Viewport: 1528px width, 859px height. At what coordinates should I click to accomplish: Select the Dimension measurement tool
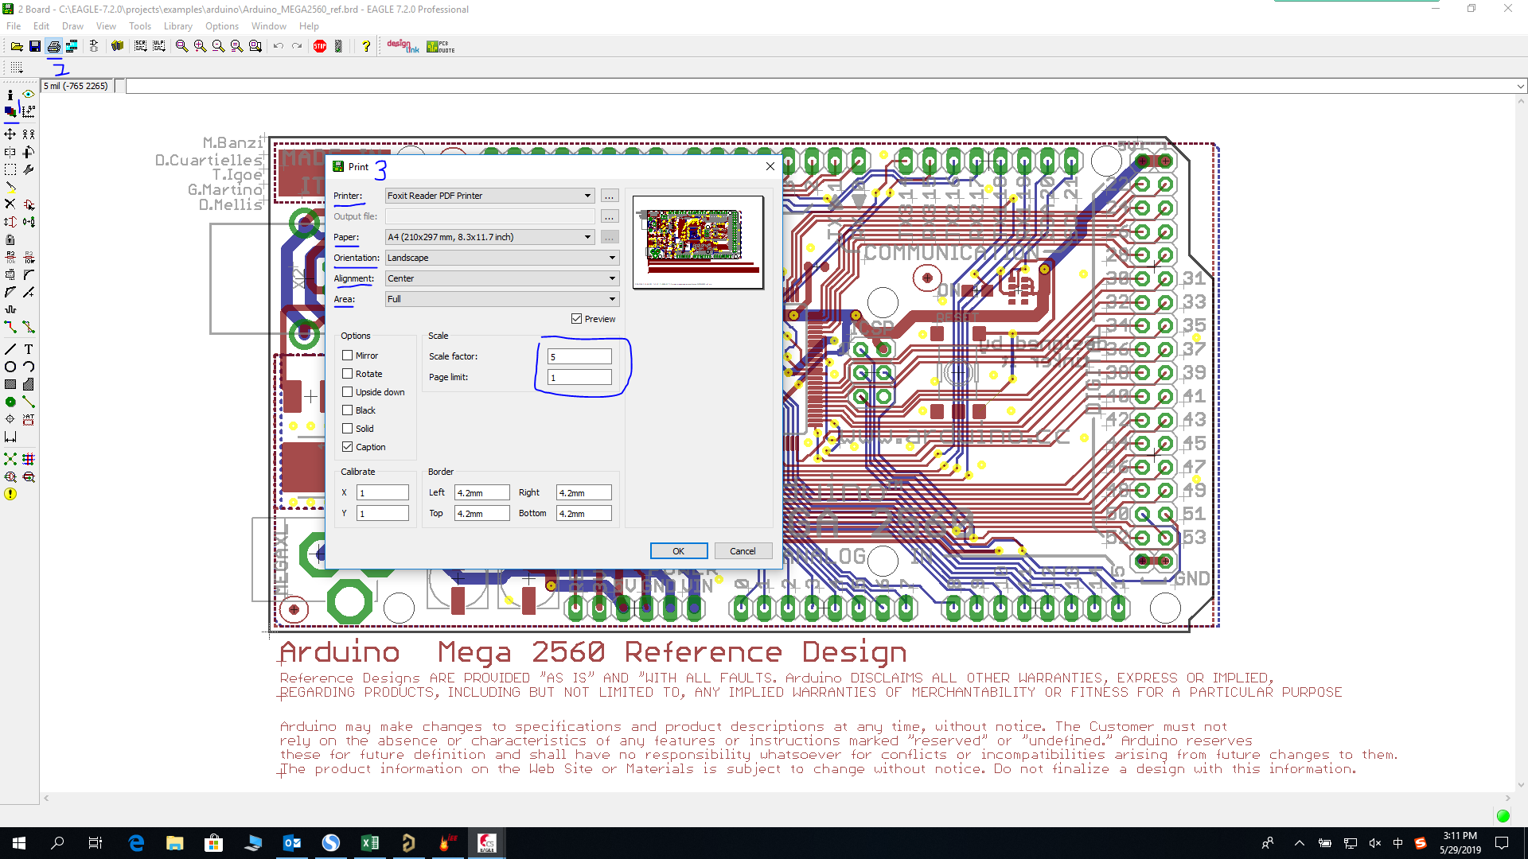(10, 437)
